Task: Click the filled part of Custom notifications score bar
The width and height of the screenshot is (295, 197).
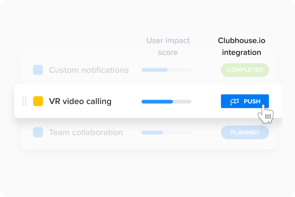Action: click(x=155, y=70)
